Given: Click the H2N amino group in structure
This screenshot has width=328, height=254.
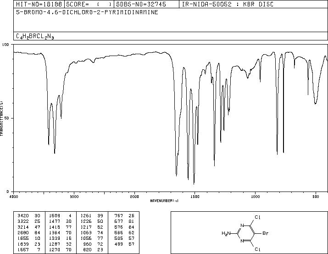Looking at the screenshot, I should [x=226, y=233].
